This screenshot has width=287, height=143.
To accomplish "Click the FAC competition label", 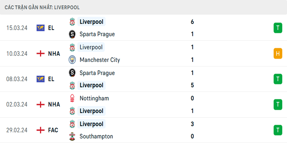I will pos(53,130).
